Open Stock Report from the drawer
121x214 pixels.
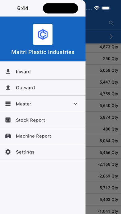click(x=43, y=120)
